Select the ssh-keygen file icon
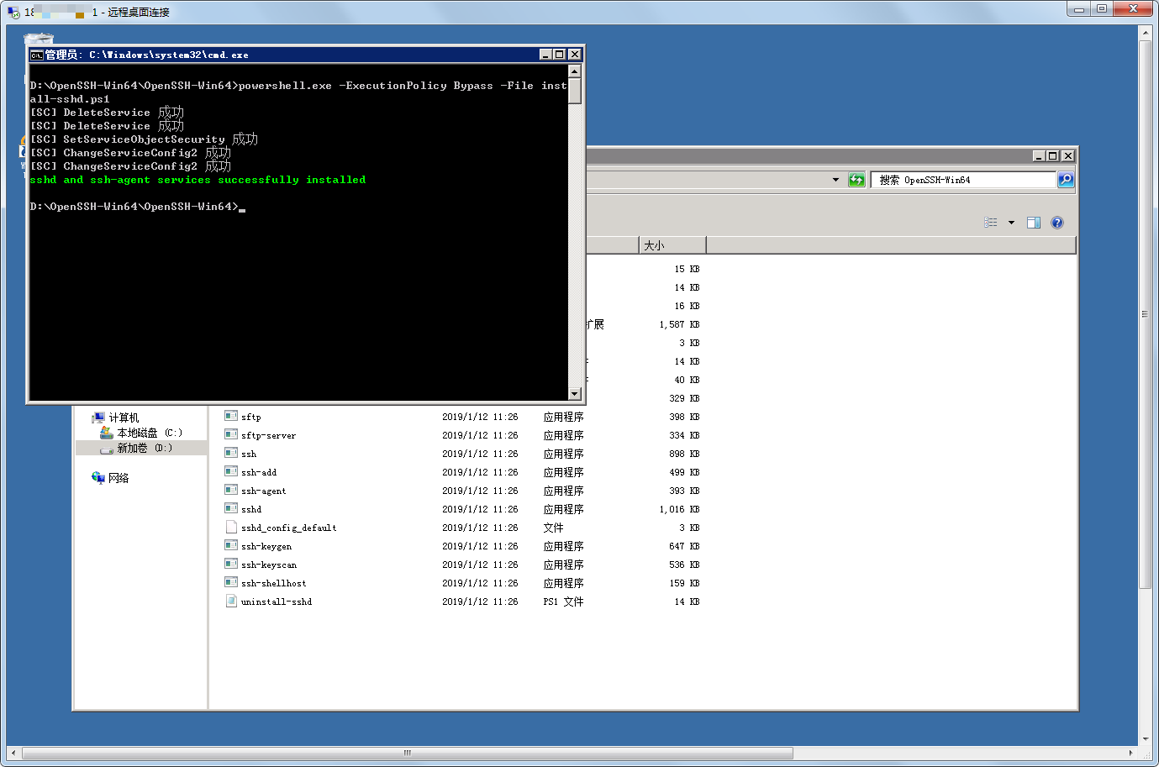The height and width of the screenshot is (767, 1159). tap(231, 545)
